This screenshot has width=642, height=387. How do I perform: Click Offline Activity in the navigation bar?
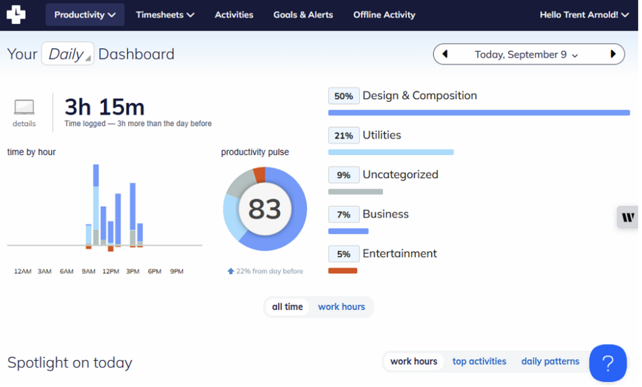(384, 15)
